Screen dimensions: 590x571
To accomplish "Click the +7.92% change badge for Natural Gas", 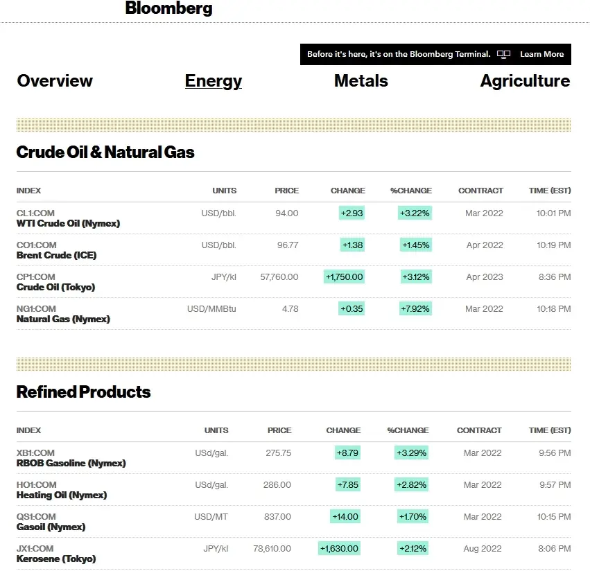I will point(415,309).
